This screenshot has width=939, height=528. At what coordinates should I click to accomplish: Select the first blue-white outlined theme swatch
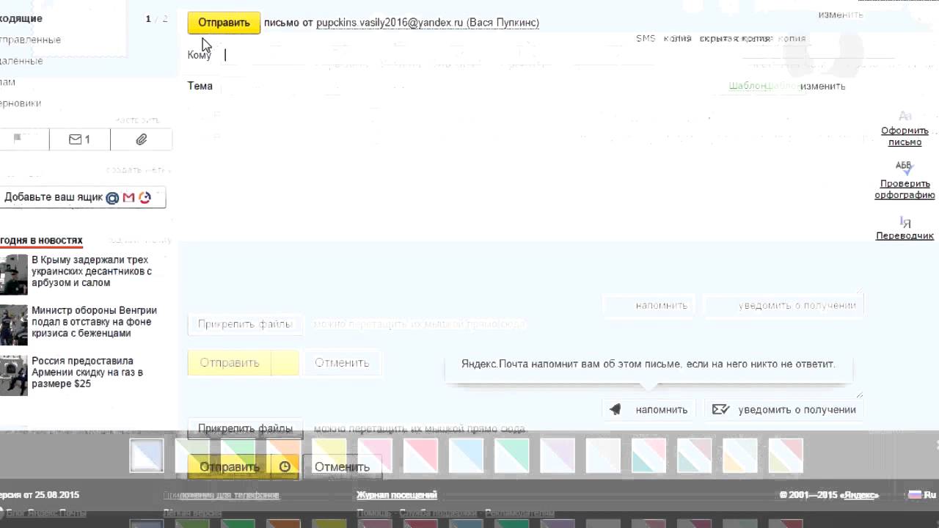[147, 455]
